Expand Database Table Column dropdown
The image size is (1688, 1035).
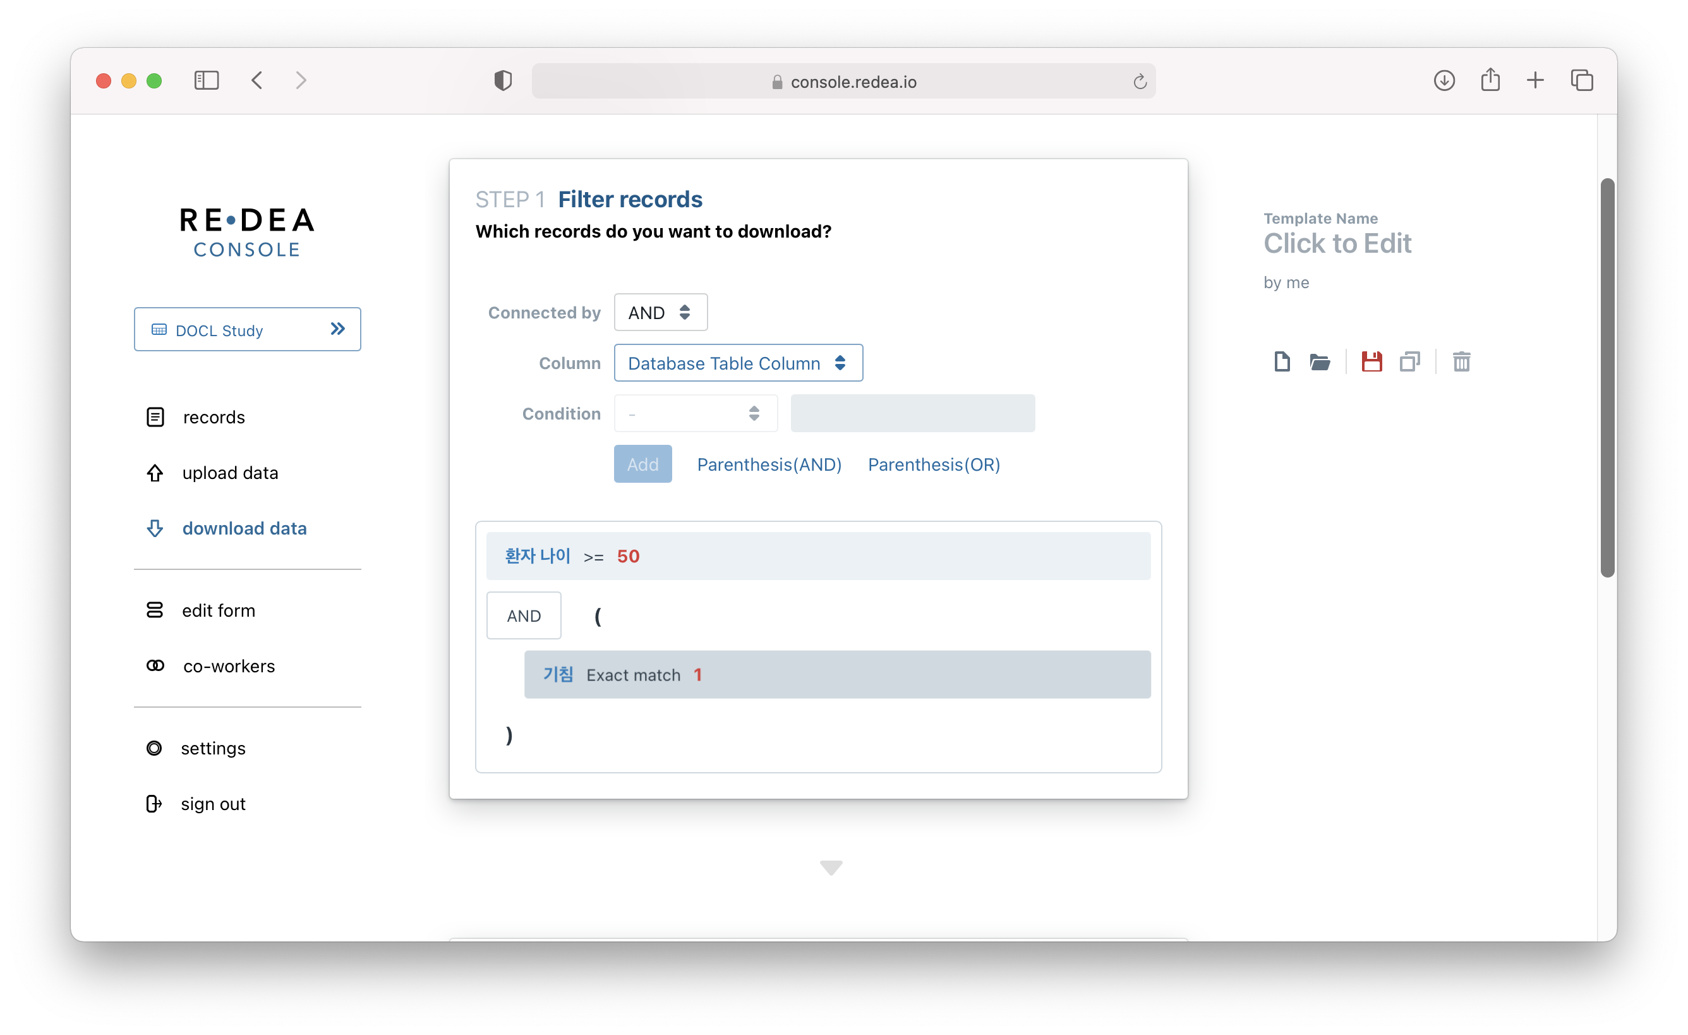click(x=738, y=363)
